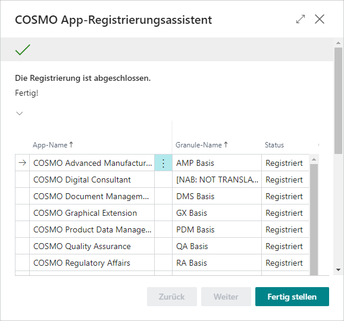This screenshot has height=321, width=344.
Task: Sort by Granule-Name column header
Action: click(201, 145)
